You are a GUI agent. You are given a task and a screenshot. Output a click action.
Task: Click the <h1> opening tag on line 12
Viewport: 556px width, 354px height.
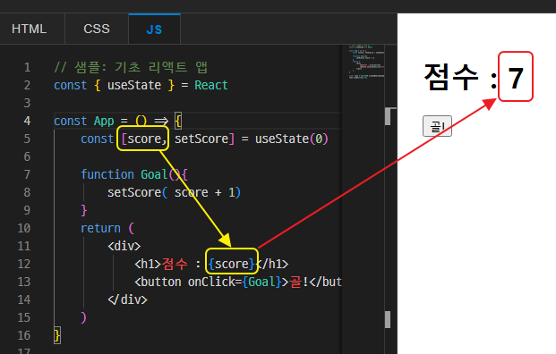click(148, 264)
